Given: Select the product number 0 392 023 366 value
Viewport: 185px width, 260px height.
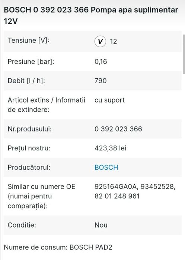Looking at the screenshot, I should (x=118, y=129).
